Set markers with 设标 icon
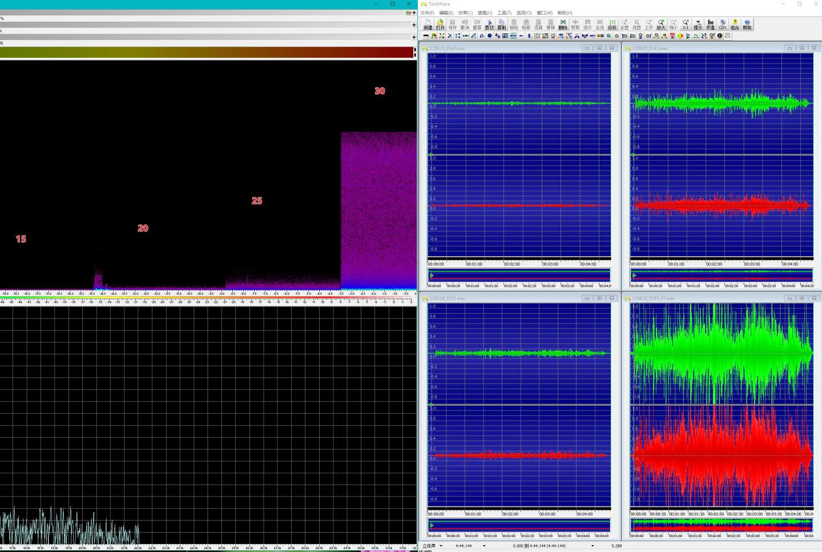Screen dimensions: 822x552 [x=612, y=25]
